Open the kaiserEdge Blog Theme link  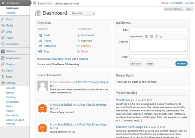(x=58, y=59)
